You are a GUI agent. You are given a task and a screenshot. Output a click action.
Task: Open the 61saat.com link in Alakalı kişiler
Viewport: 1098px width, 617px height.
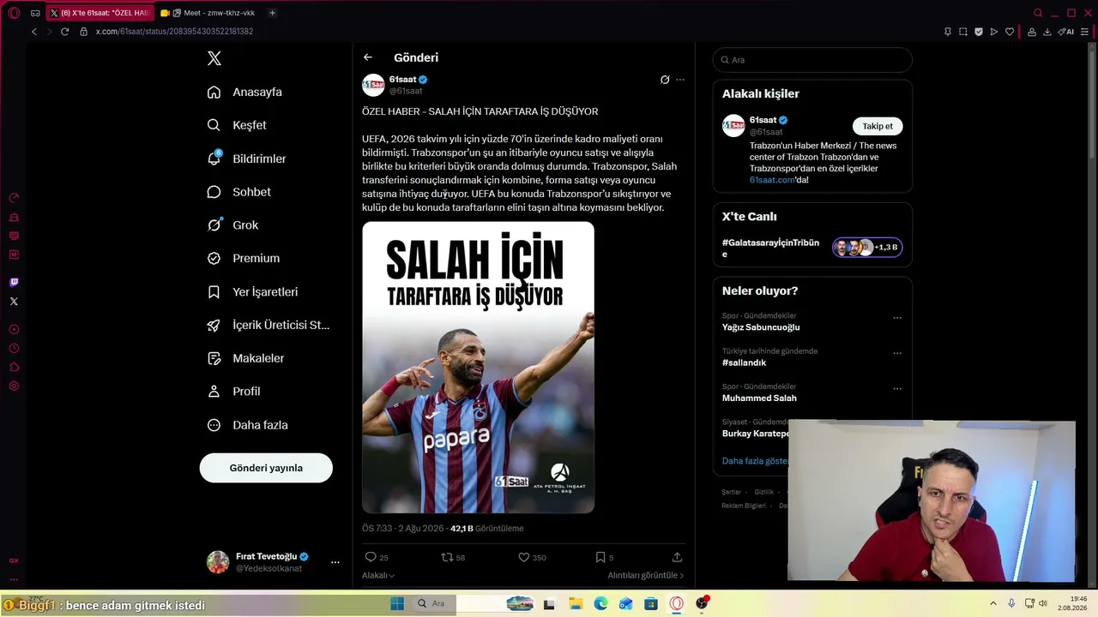click(x=772, y=180)
